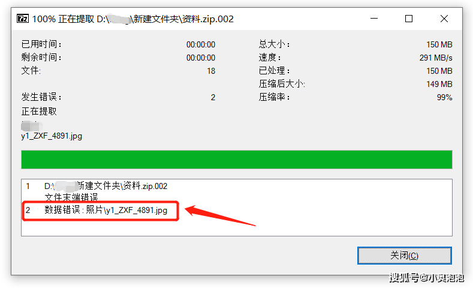Close the dialog with the X button

click(444, 19)
